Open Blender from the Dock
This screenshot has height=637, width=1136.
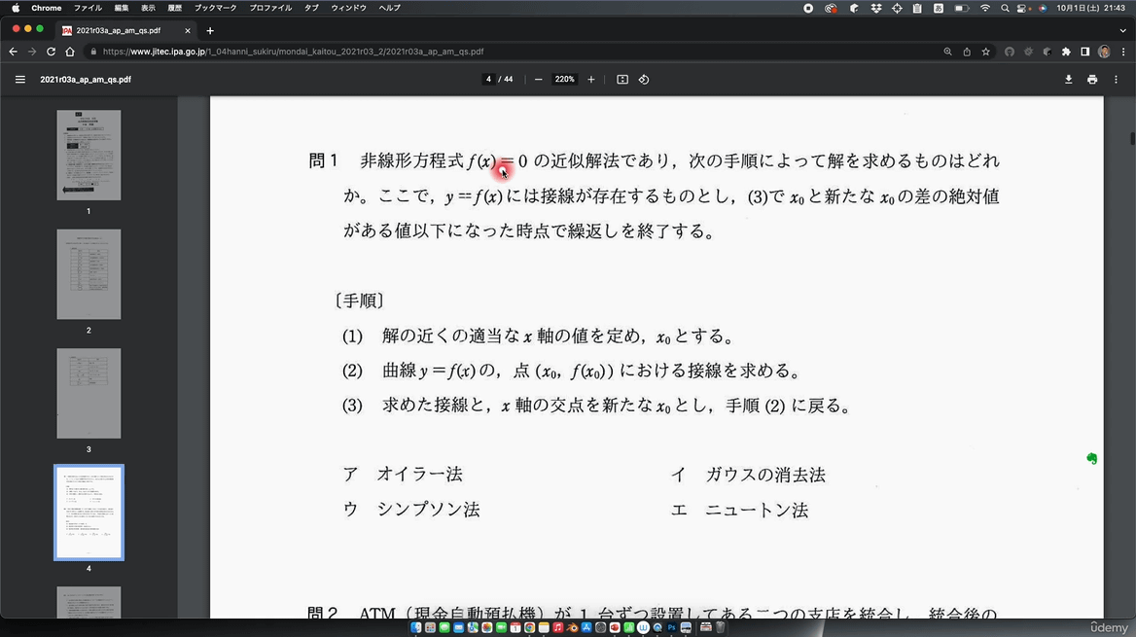click(572, 627)
